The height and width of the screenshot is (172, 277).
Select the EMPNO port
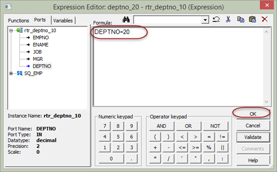click(40, 38)
